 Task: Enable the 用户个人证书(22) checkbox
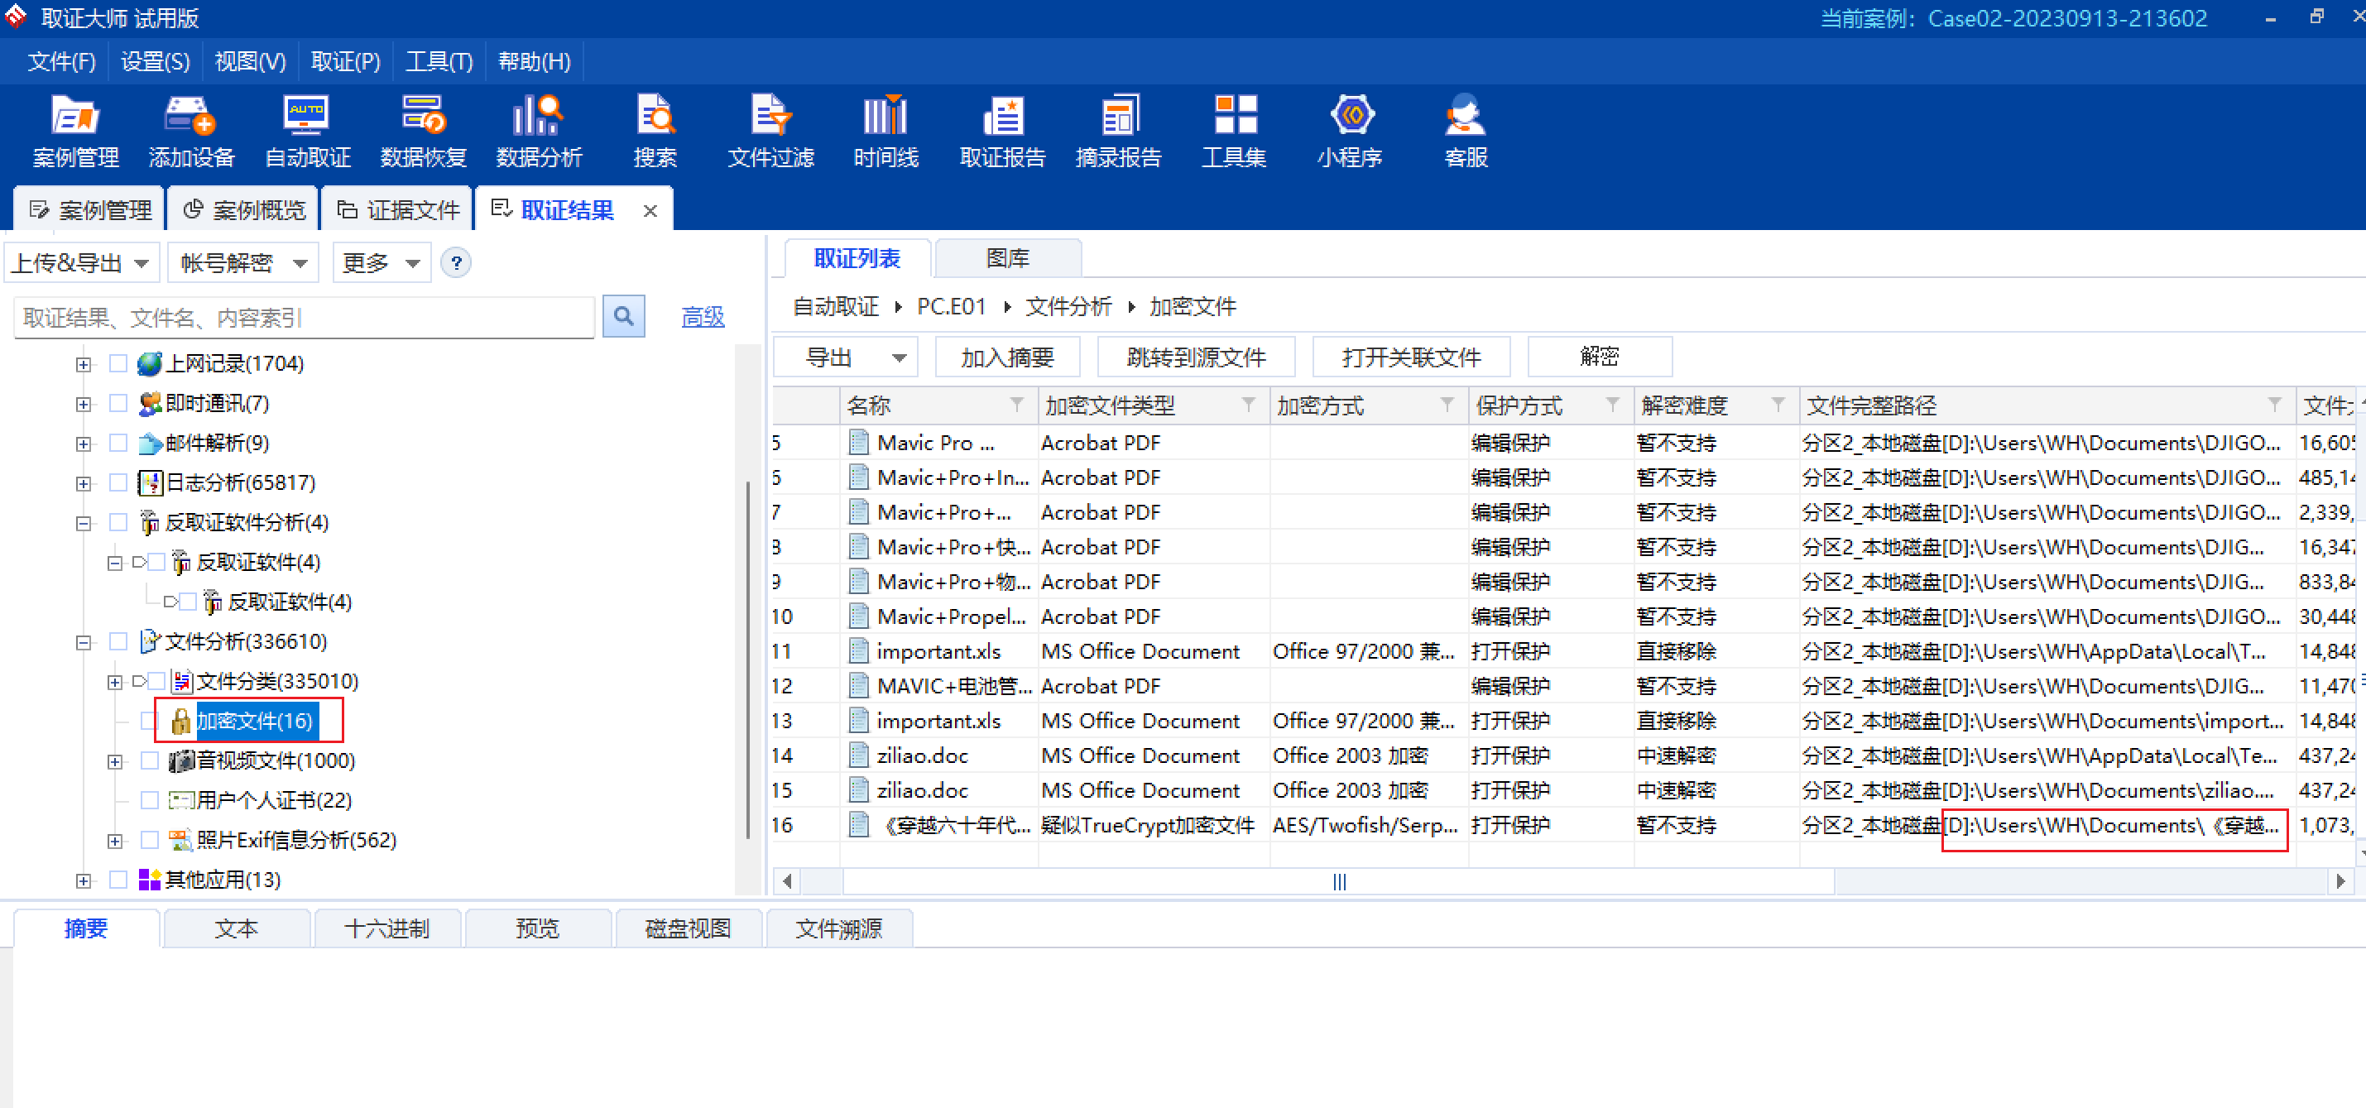(150, 800)
